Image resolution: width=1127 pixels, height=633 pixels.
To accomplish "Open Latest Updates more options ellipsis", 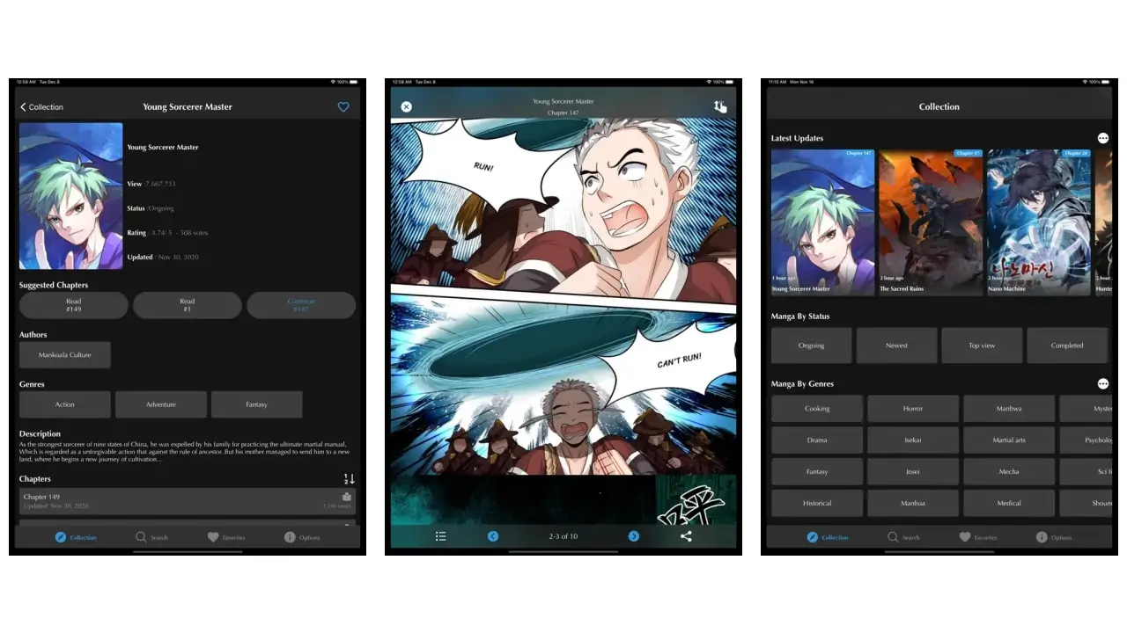I will click(x=1103, y=138).
